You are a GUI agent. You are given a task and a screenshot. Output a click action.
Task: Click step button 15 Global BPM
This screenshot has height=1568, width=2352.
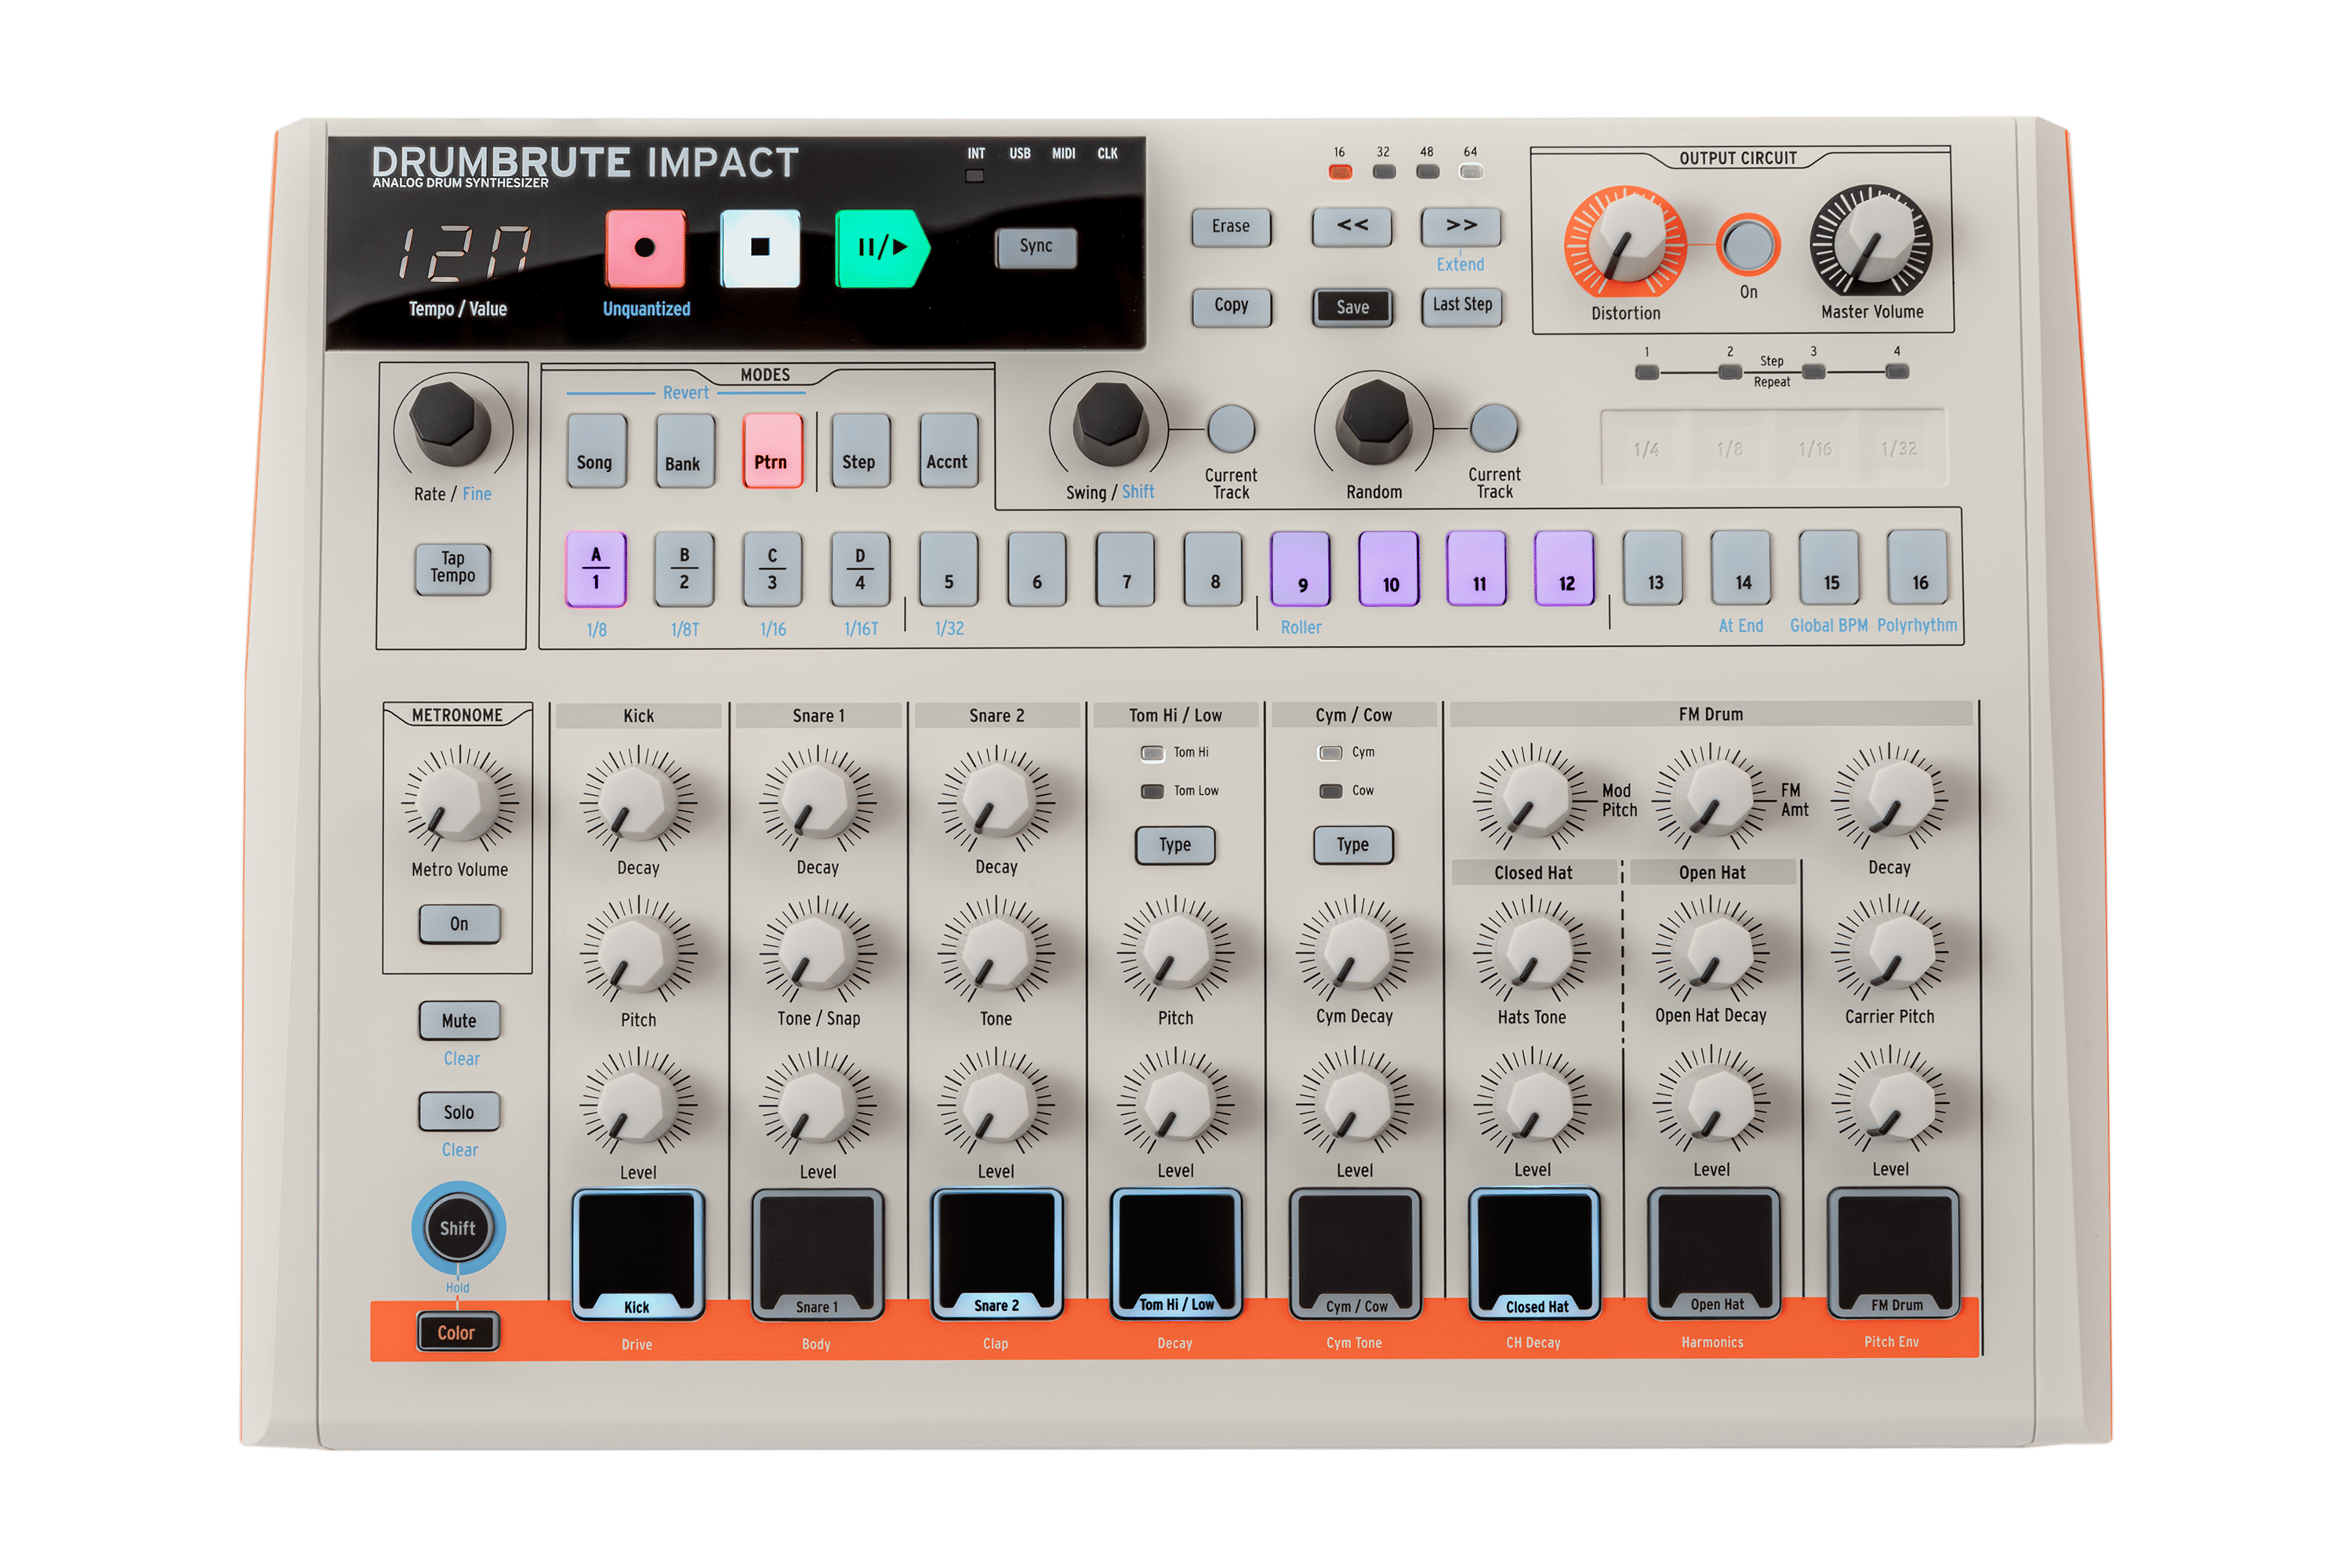(x=1830, y=568)
